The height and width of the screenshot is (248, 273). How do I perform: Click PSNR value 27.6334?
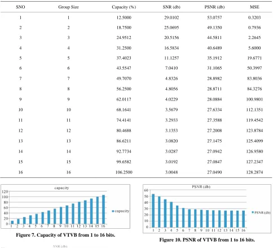point(214,110)
